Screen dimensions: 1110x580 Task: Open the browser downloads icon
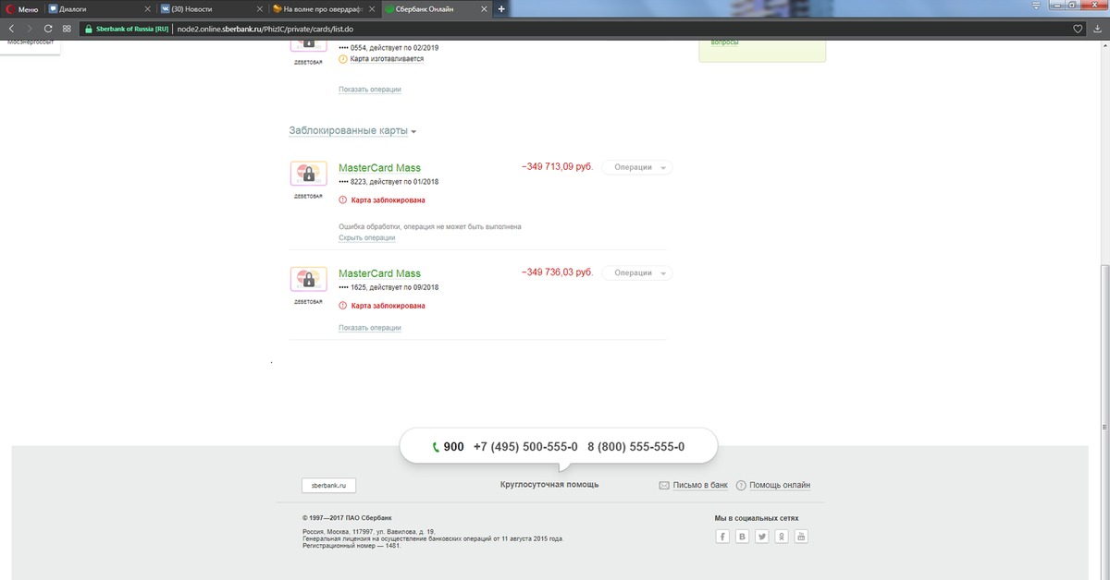point(1097,29)
